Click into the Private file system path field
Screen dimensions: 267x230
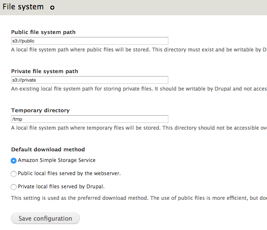[89, 80]
